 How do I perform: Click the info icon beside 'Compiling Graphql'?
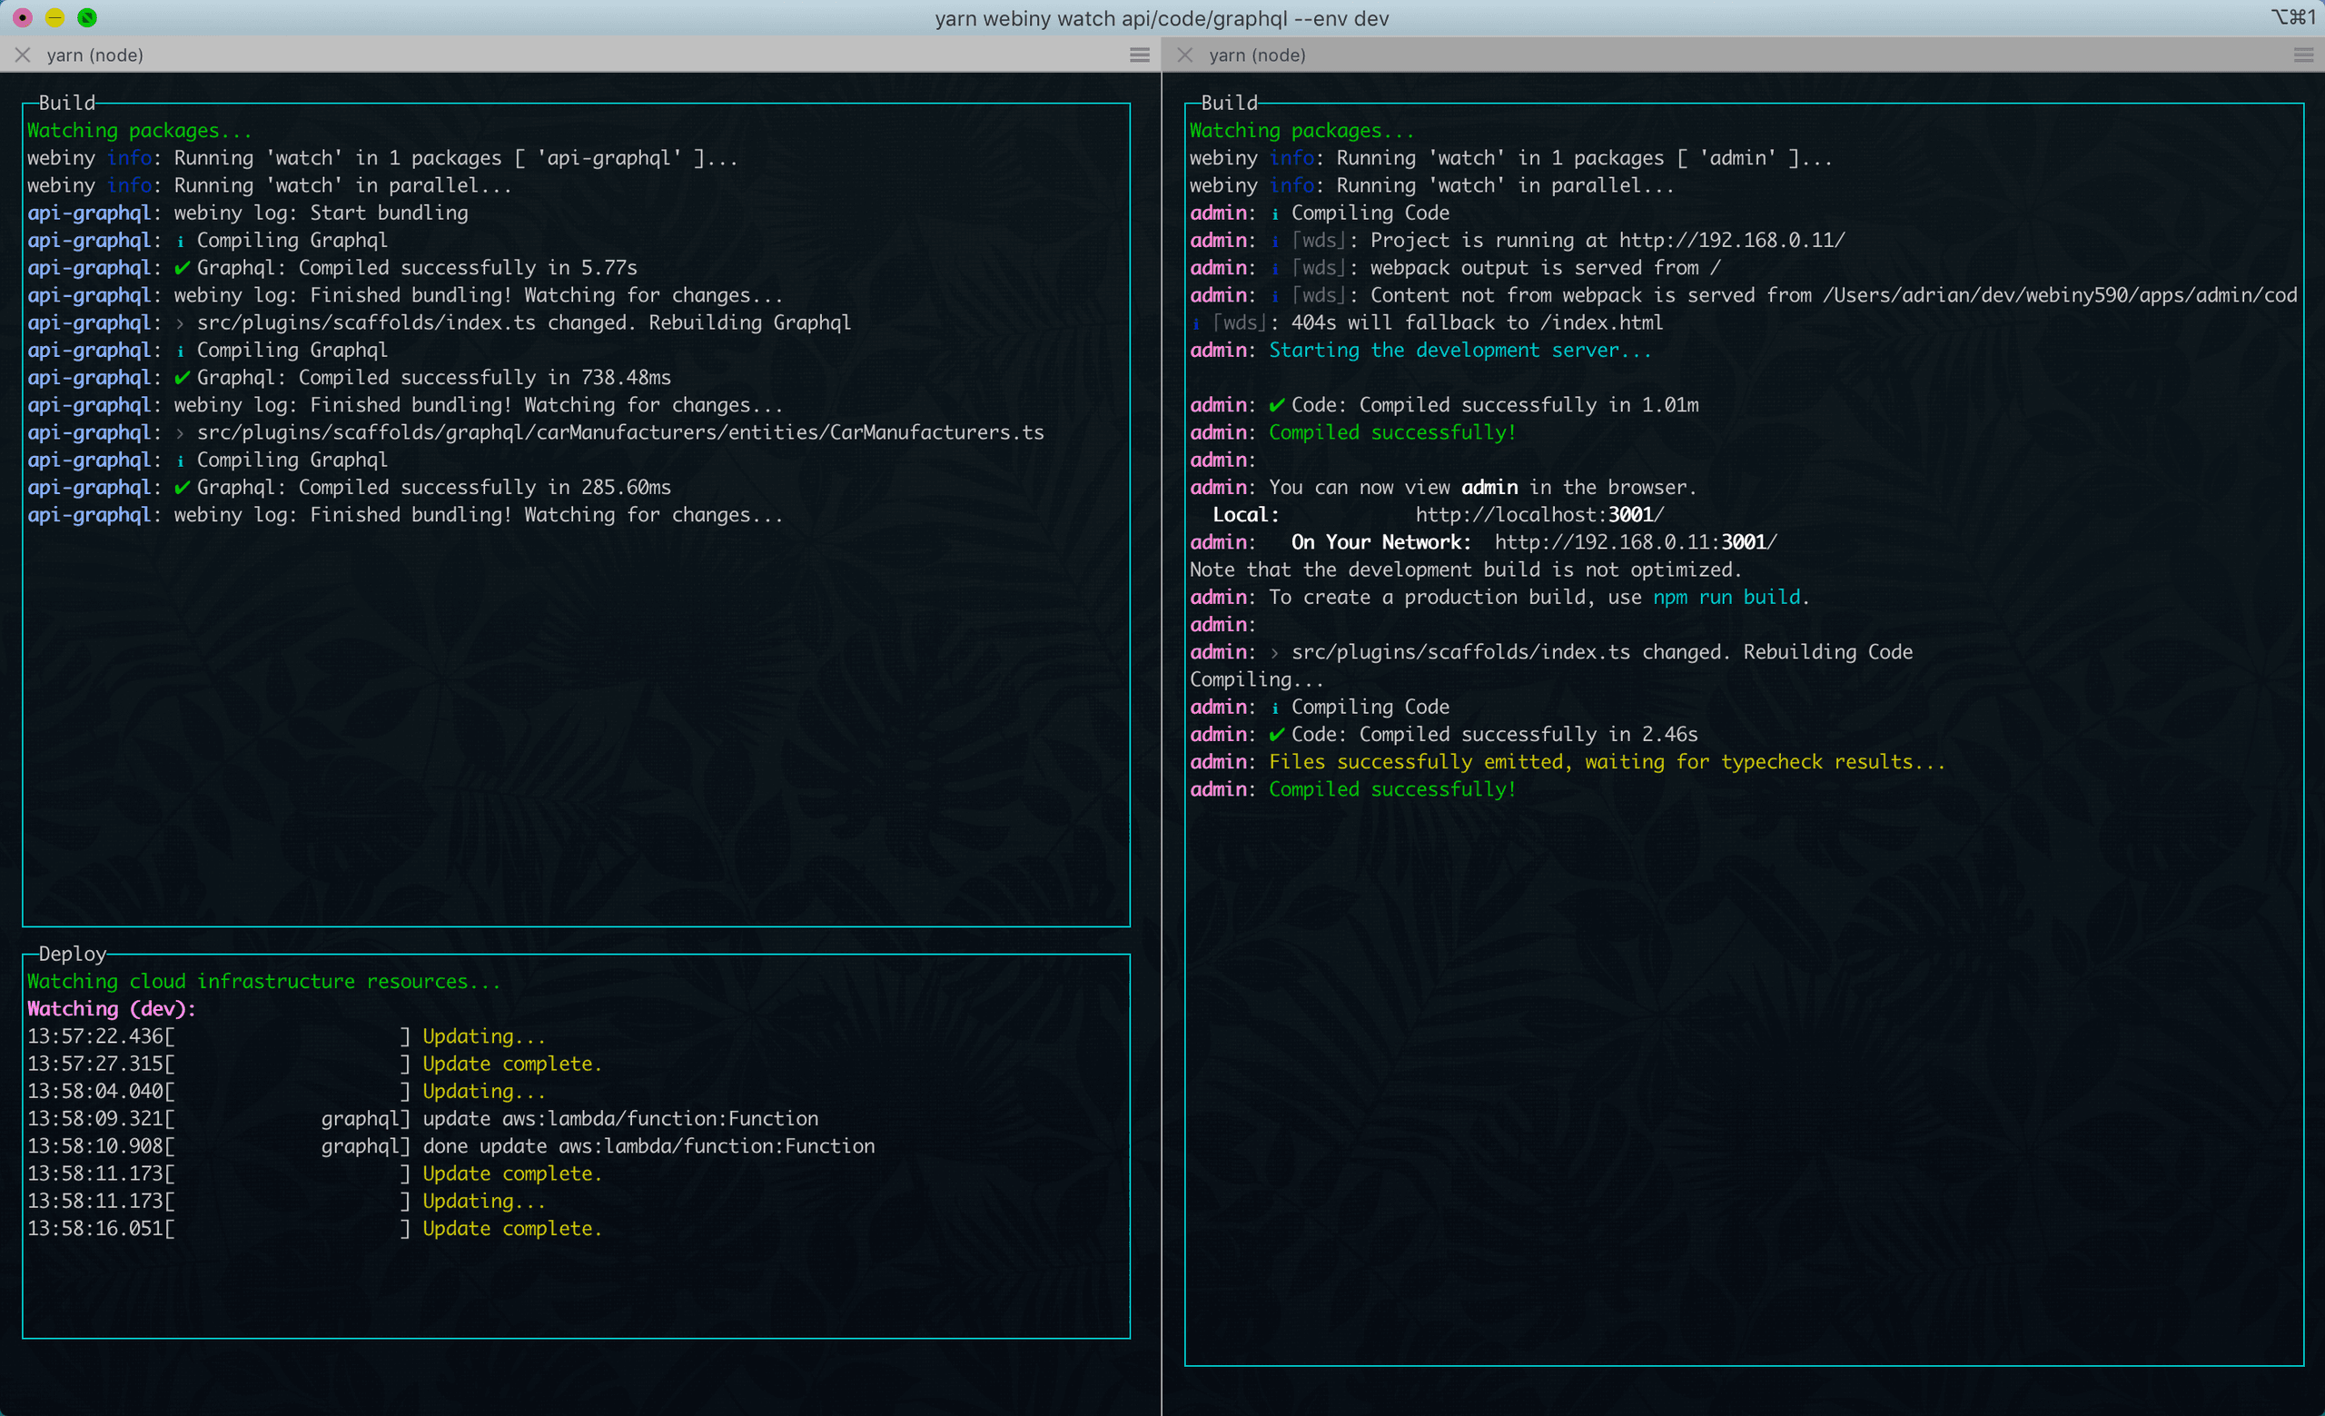[180, 241]
